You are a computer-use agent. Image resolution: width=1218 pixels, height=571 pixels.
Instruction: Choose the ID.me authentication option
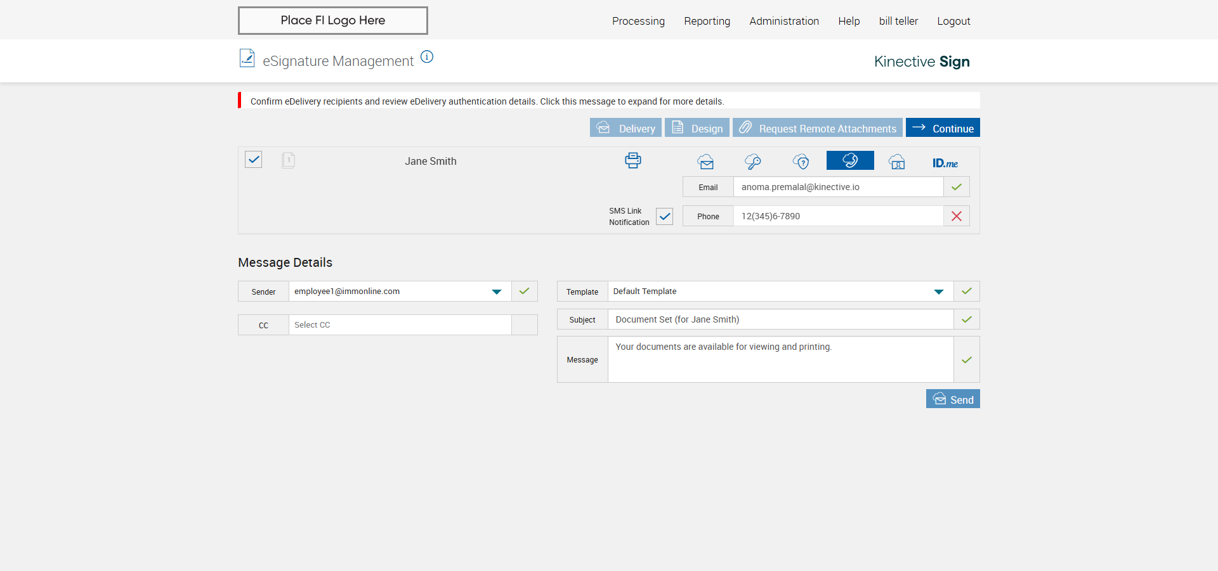click(945, 163)
